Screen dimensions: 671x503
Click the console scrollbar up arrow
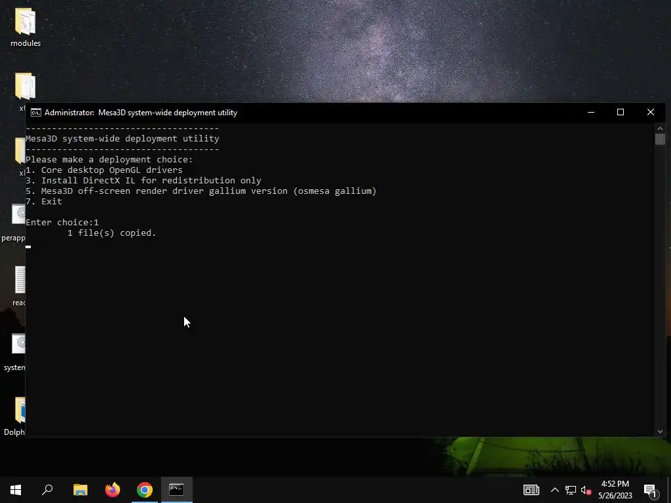pos(660,128)
